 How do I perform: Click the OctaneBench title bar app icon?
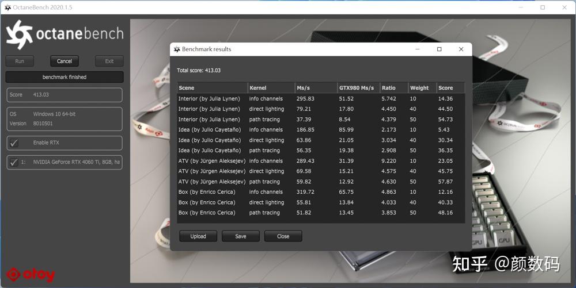coord(7,7)
